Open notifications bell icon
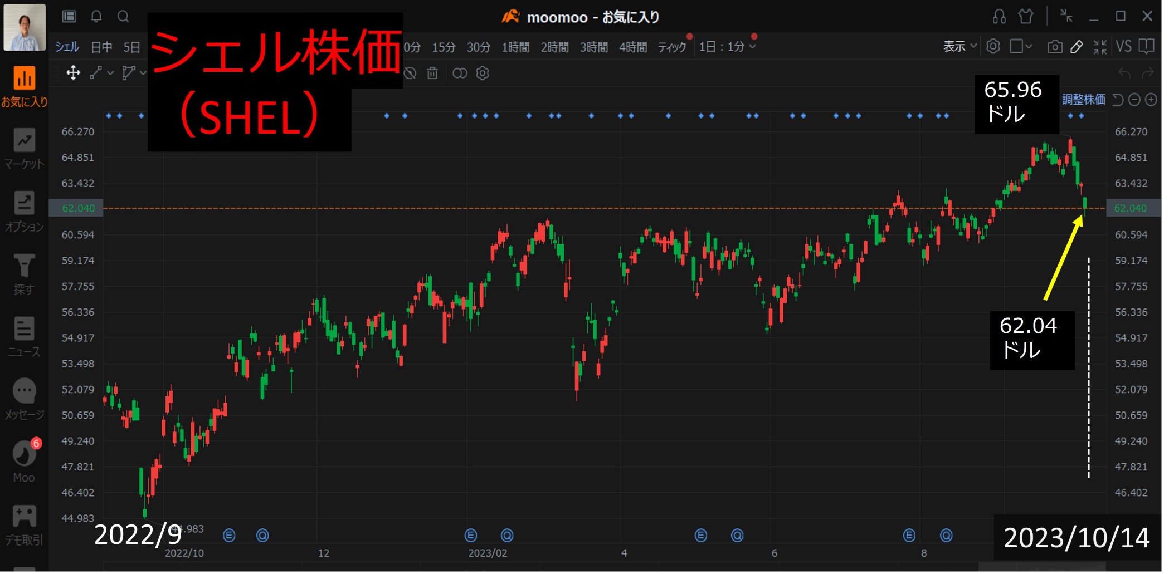The width and height of the screenshot is (1169, 574). pyautogui.click(x=96, y=17)
